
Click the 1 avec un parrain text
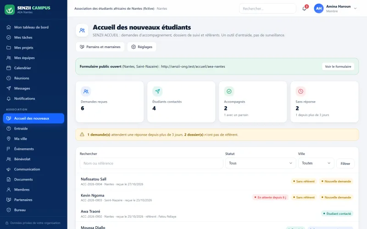tap(236, 115)
